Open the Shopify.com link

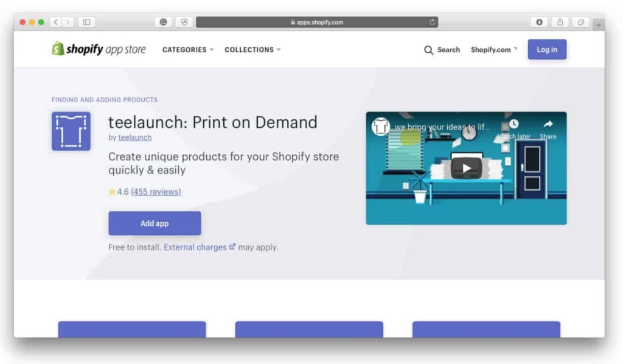494,50
